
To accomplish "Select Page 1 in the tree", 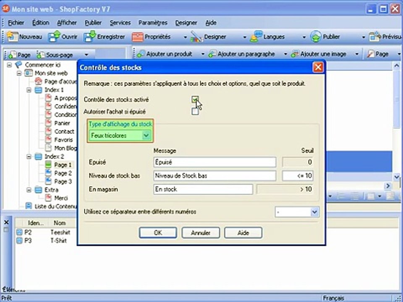I will tap(63, 165).
